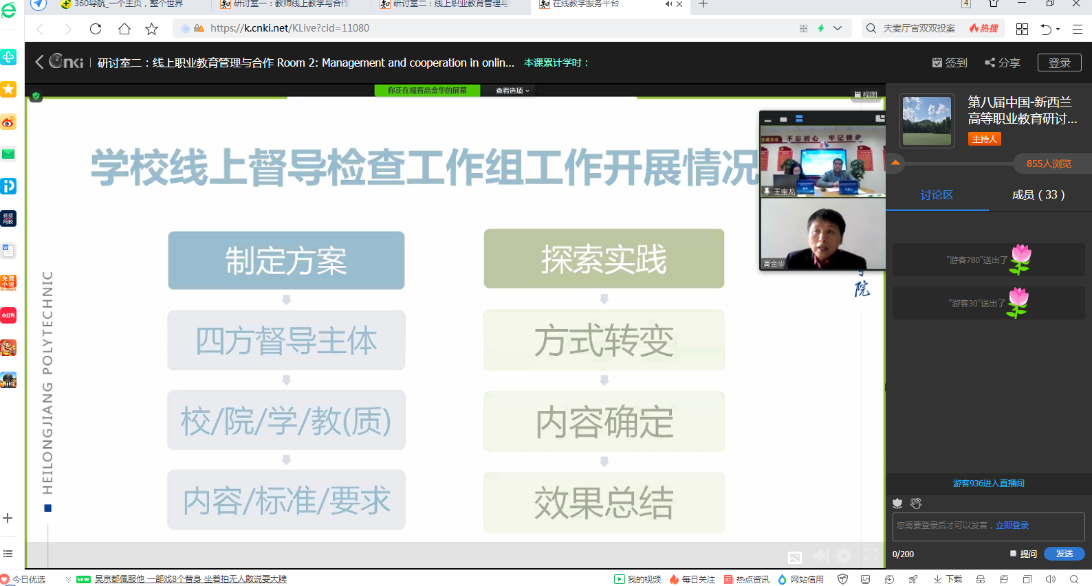Go to browser home page icon
The height and width of the screenshot is (586, 1092).
tap(124, 28)
